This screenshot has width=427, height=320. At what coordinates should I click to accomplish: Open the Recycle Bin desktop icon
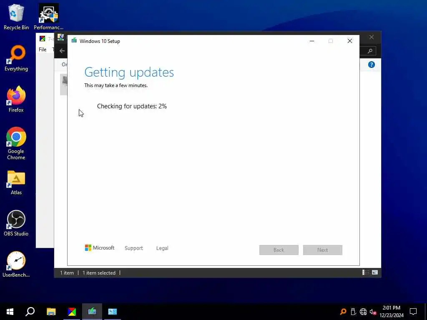coord(16,17)
